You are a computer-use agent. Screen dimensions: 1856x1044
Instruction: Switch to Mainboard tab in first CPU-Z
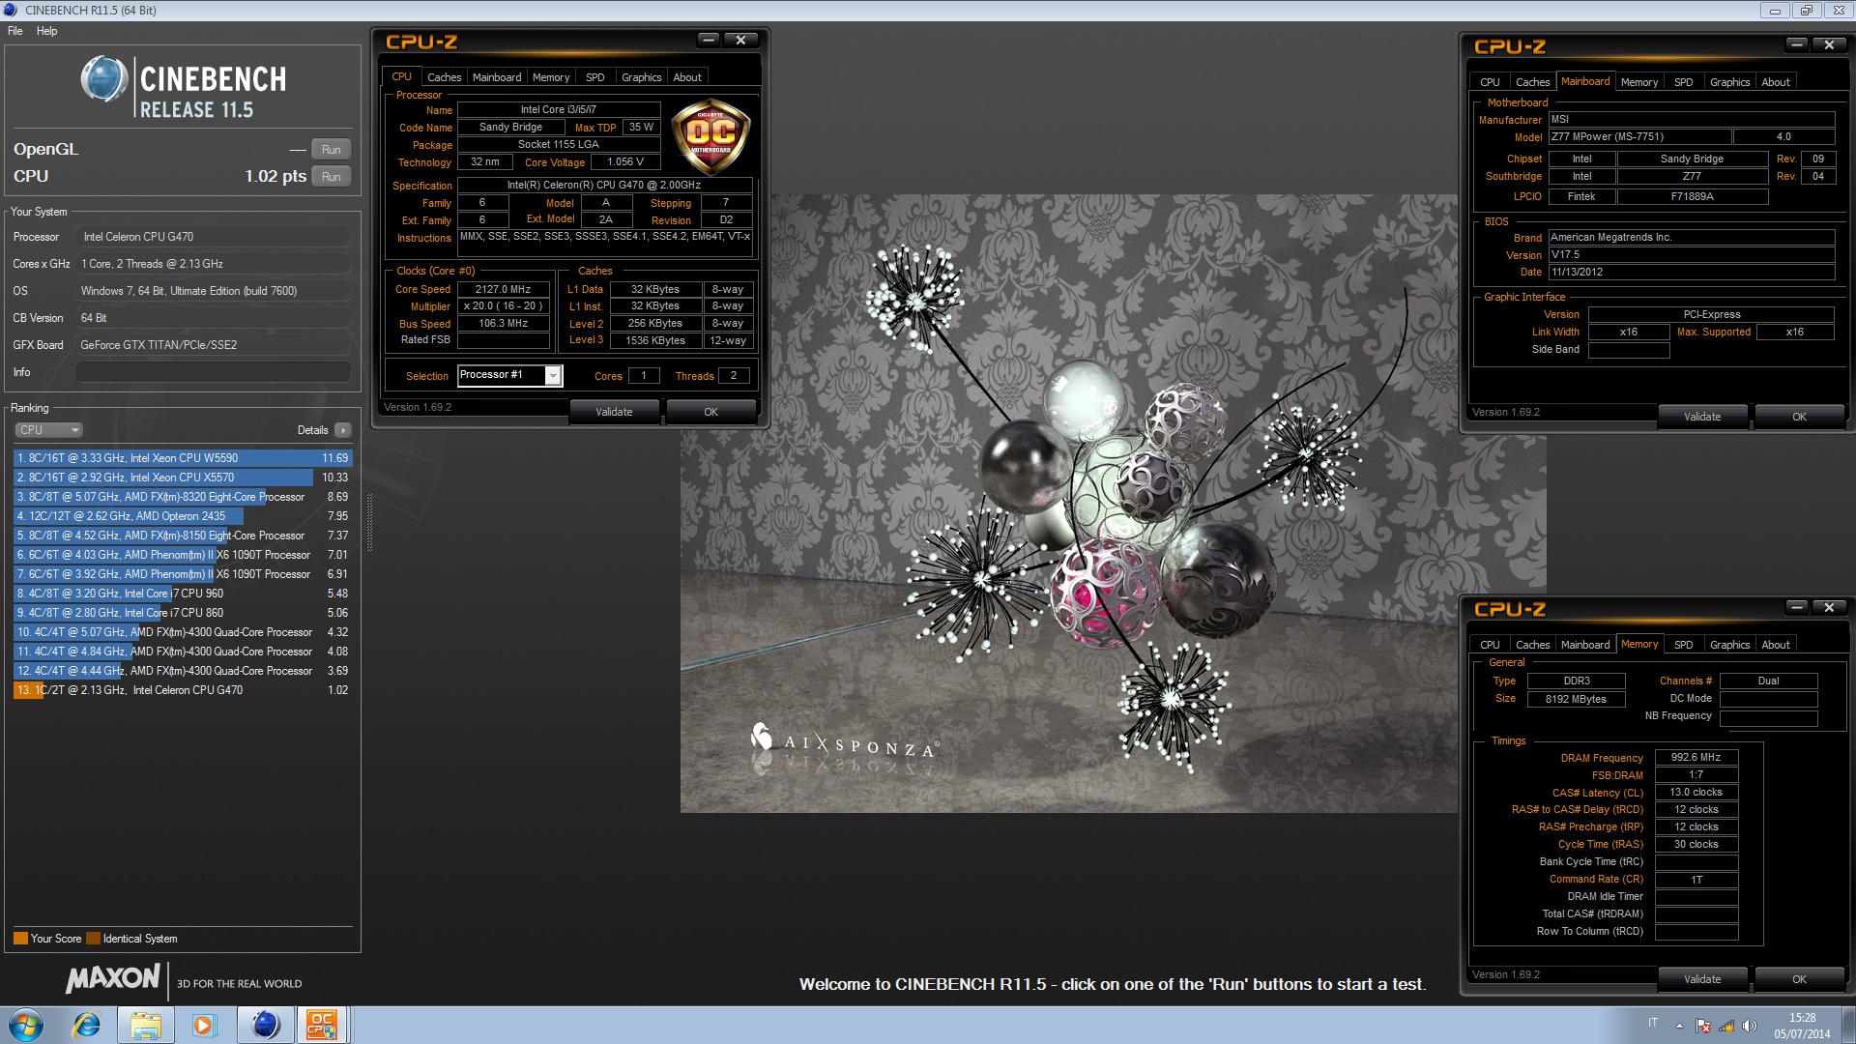tap(497, 77)
